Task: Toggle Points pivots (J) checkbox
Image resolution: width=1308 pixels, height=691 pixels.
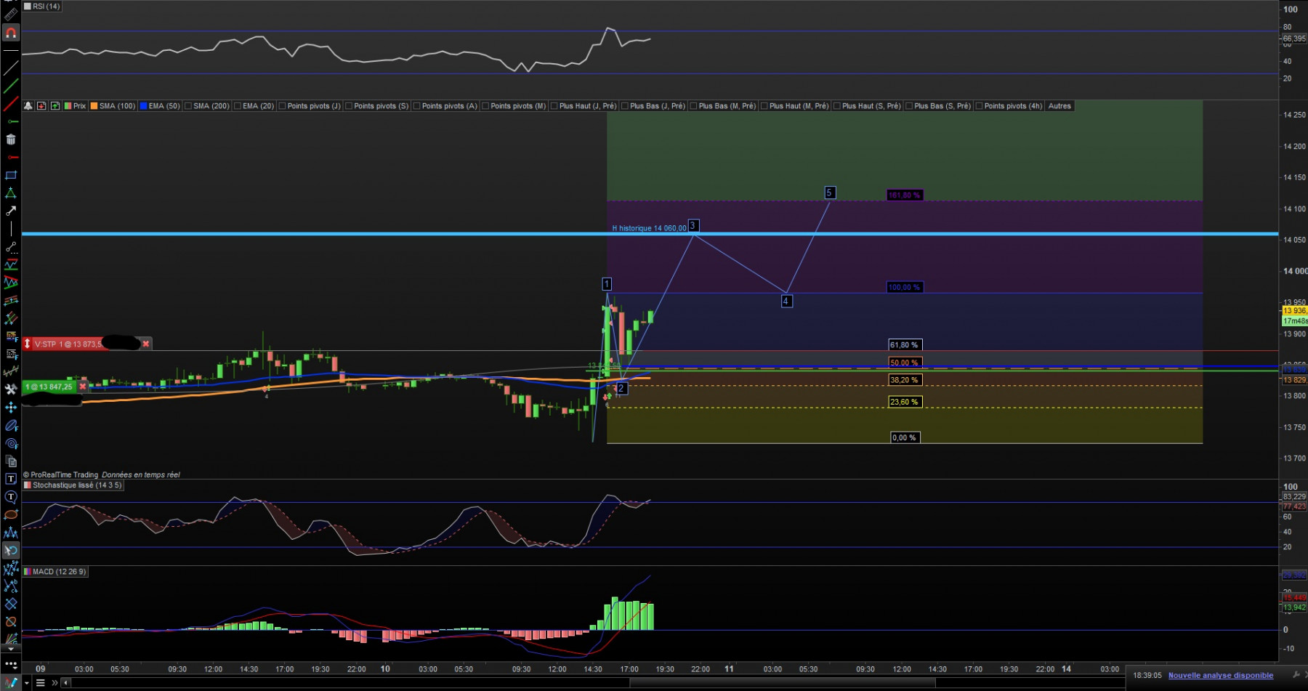Action: coord(282,106)
